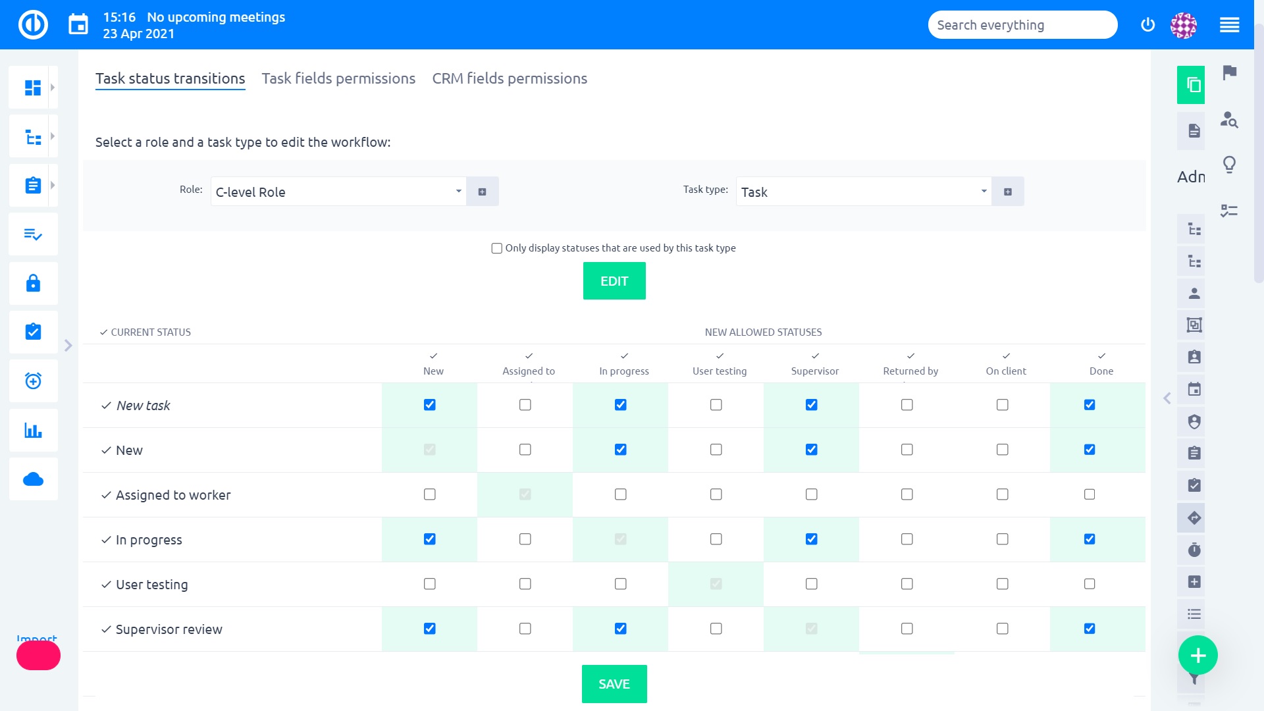The image size is (1264, 711).
Task: Enable 'Only display statuses that are used by this task type'
Action: 497,248
